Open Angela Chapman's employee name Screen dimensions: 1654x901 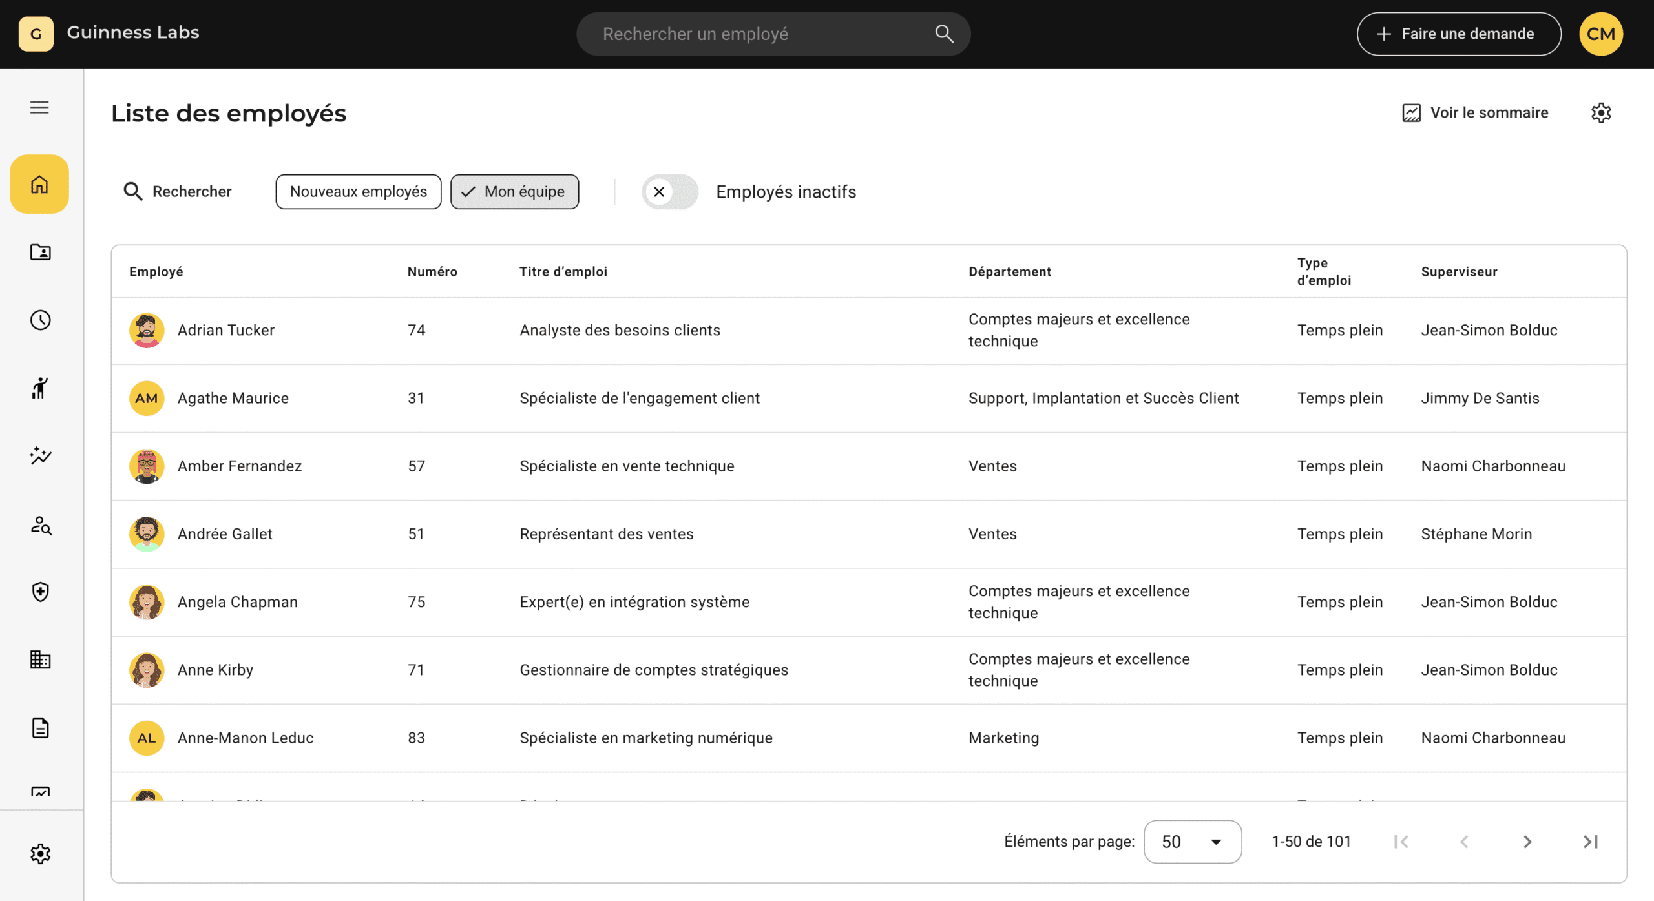(238, 602)
